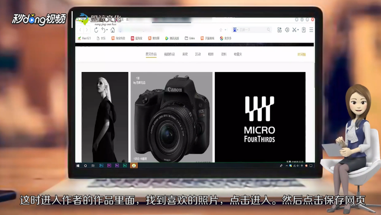381x215 pixels.
Task: Open the dropdown arrow next to the star
Action: (x=225, y=30)
